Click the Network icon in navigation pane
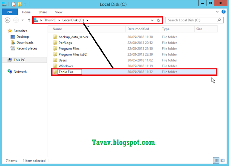This screenshot has width=229, height=166. point(10,71)
